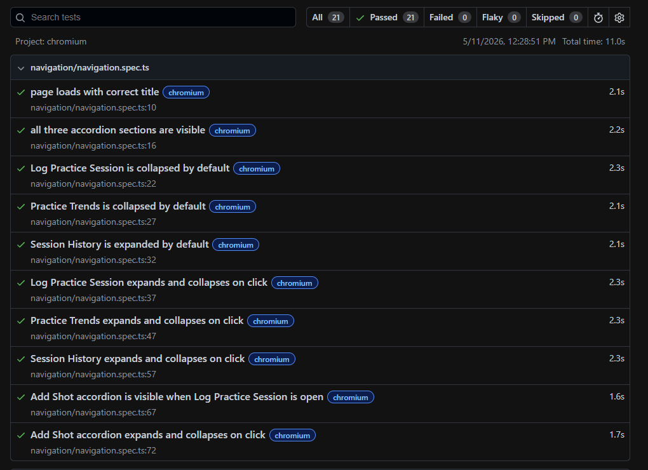
Task: Open 'page loads with correct title' test
Action: click(x=95, y=91)
